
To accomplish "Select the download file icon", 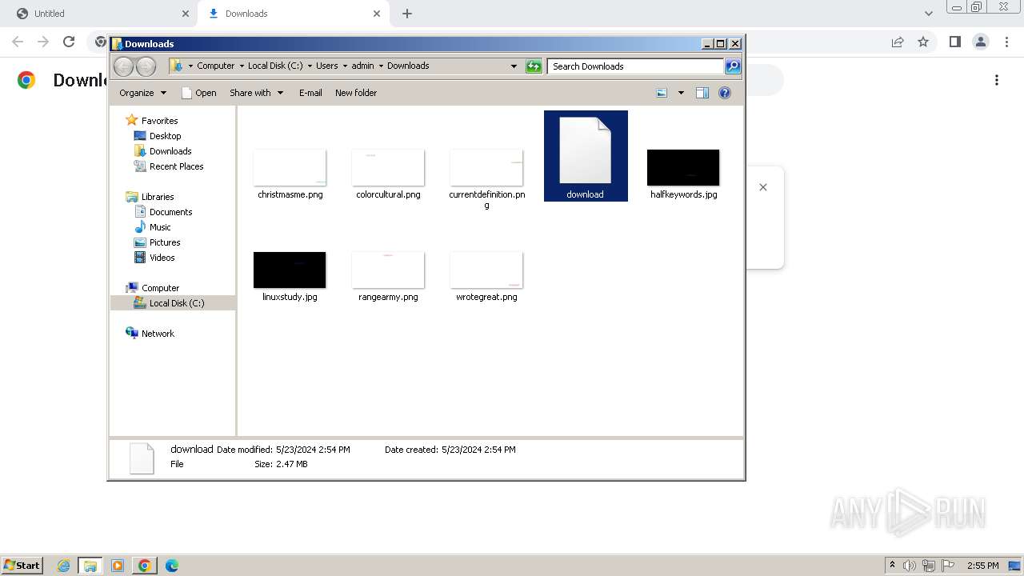I will [x=585, y=150].
